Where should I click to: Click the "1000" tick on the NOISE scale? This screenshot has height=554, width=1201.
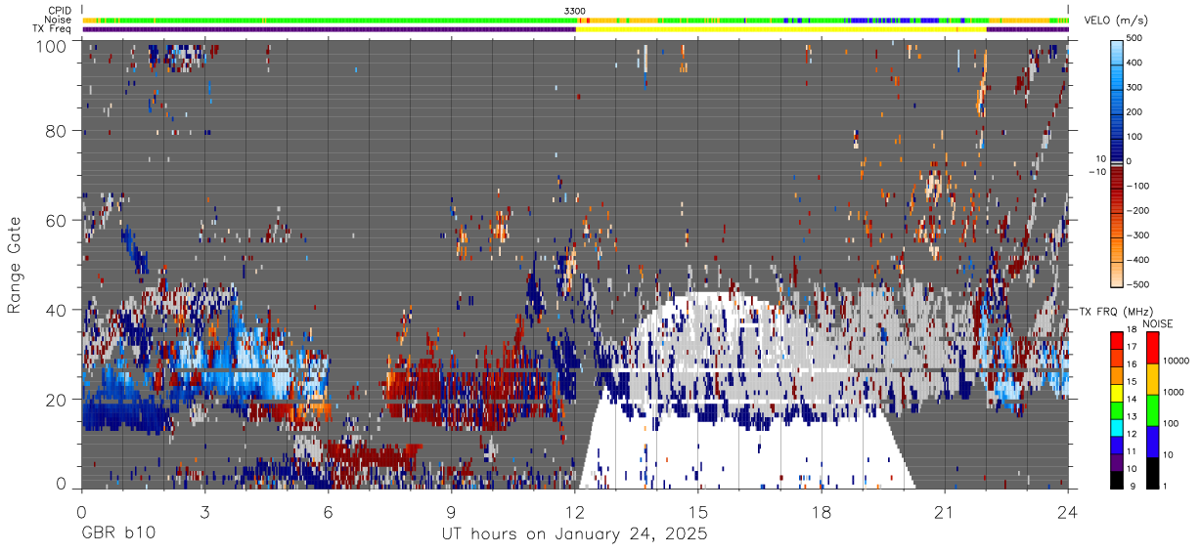1175,392
